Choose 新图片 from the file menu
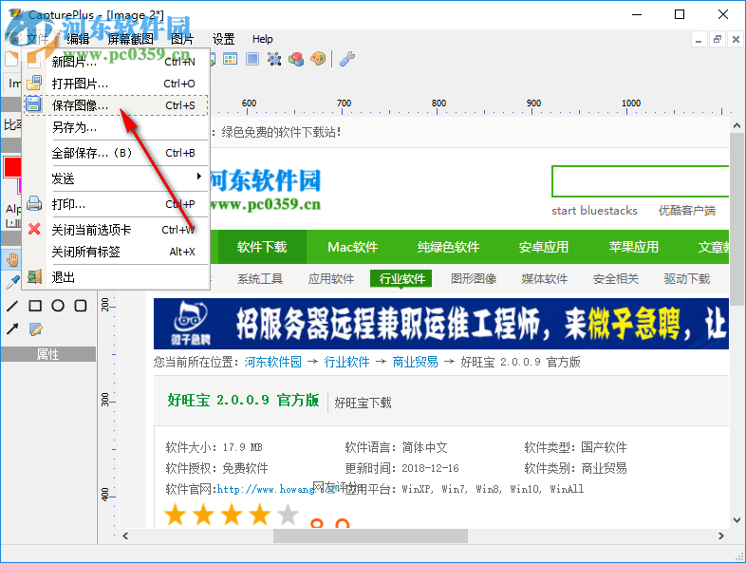The image size is (746, 563). pos(116,62)
